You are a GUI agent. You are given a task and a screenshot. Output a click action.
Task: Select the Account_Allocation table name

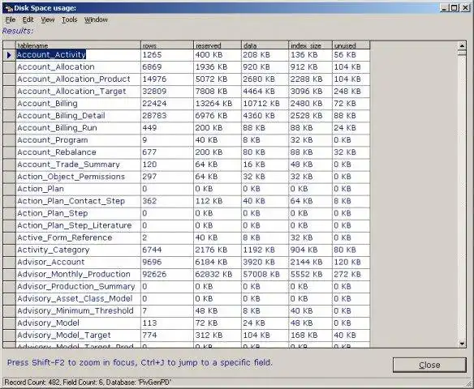pos(56,66)
